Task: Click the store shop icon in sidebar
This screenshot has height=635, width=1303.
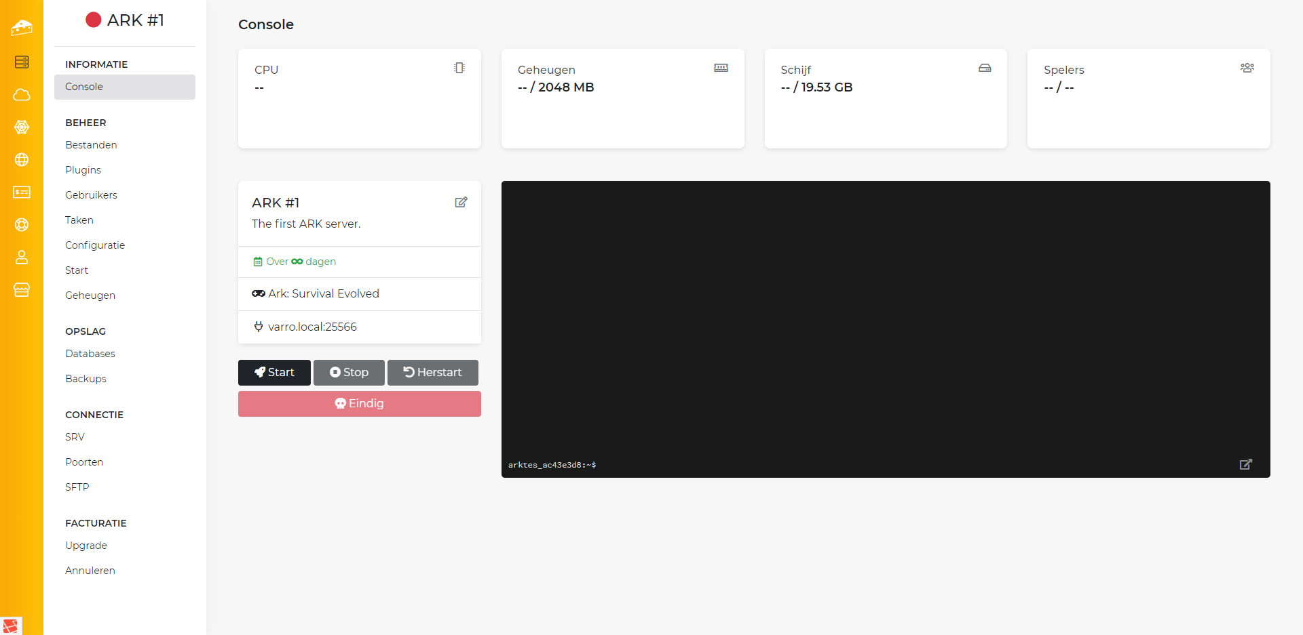Action: [22, 290]
